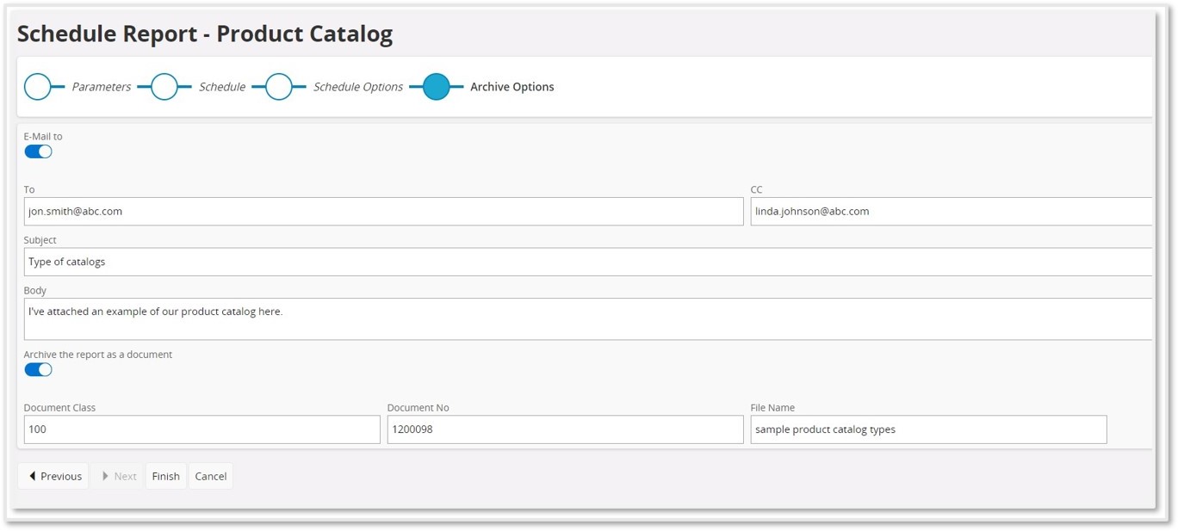The image size is (1178, 531).
Task: Click the 'Subject' label
Action: [40, 240]
